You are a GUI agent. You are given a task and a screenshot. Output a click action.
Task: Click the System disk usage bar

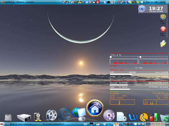(x=139, y=85)
